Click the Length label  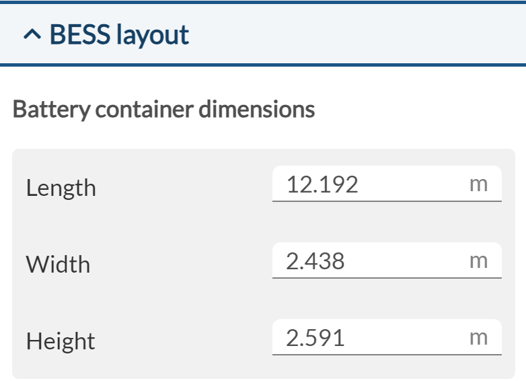coord(61,188)
